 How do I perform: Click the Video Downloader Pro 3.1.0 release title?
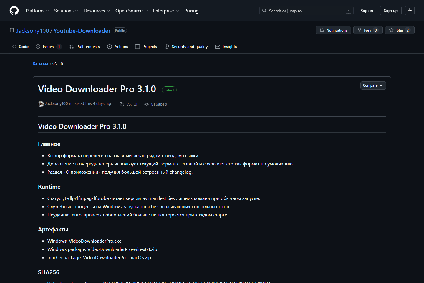coord(97,89)
